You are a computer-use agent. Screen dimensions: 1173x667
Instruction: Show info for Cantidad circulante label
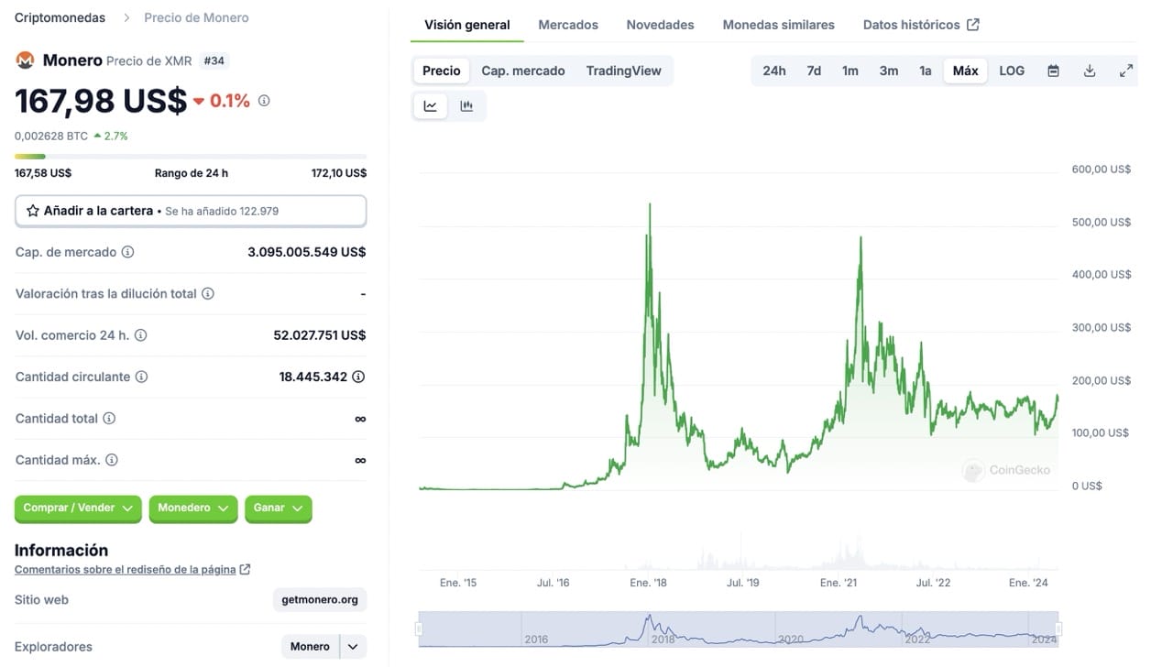(141, 377)
